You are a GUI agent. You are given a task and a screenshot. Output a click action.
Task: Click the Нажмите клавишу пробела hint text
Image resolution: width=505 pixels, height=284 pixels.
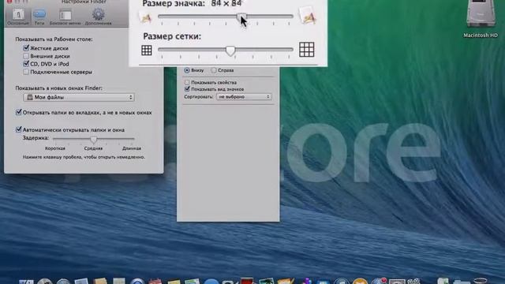84,157
